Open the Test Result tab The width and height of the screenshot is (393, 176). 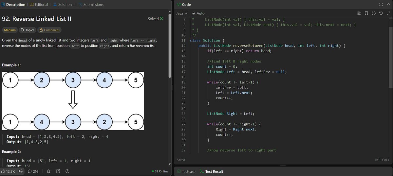pos(212,171)
